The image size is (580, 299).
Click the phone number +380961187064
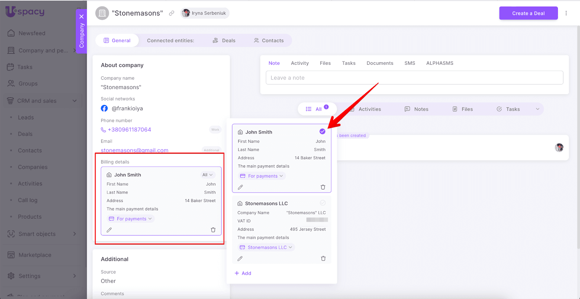(129, 130)
